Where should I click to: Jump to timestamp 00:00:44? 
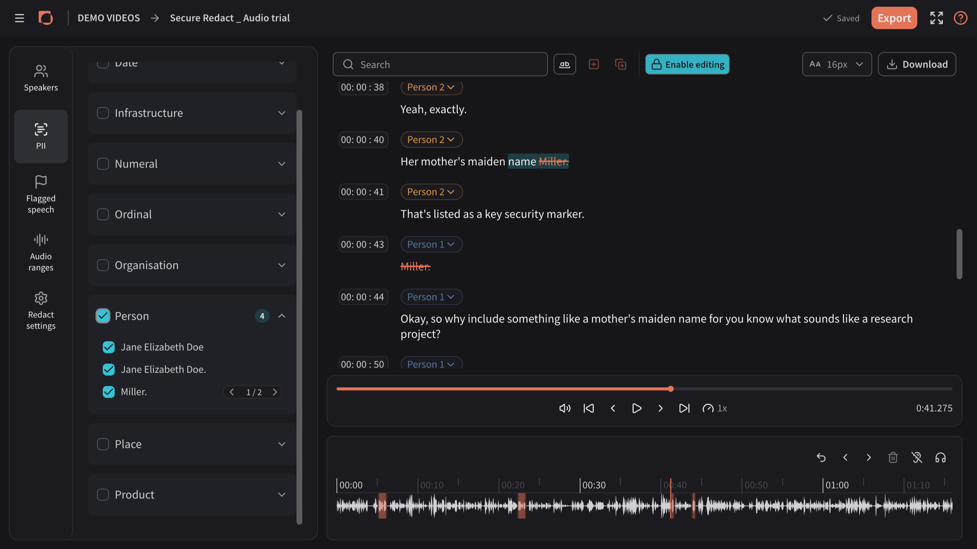point(363,297)
